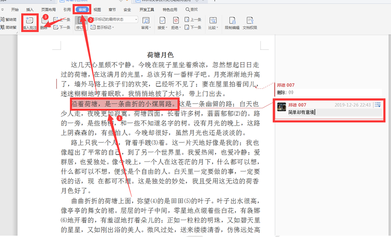
Task: Click the 插入批注 (insert comment) icon
Action: (x=30, y=20)
